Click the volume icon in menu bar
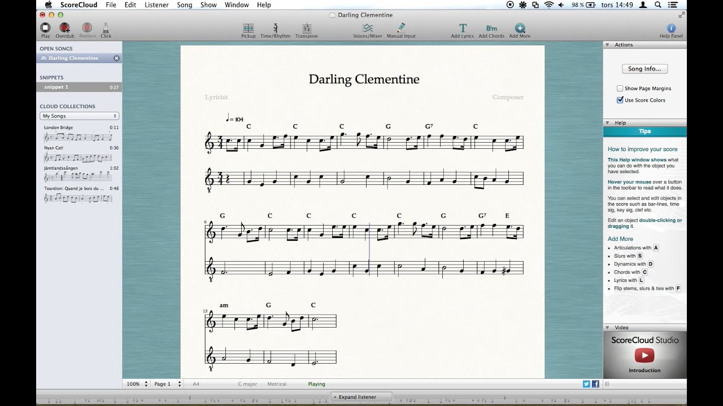723x406 pixels. point(561,5)
